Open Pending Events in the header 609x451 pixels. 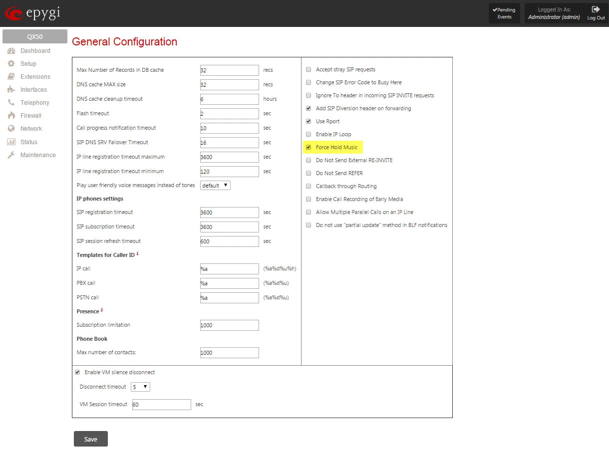[504, 13]
